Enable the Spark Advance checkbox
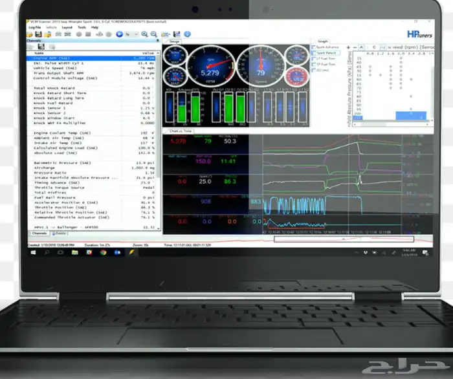 (x=315, y=47)
